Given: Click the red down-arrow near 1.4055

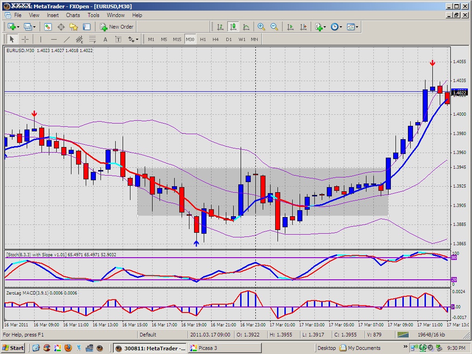Looking at the screenshot, I should click(x=432, y=63).
